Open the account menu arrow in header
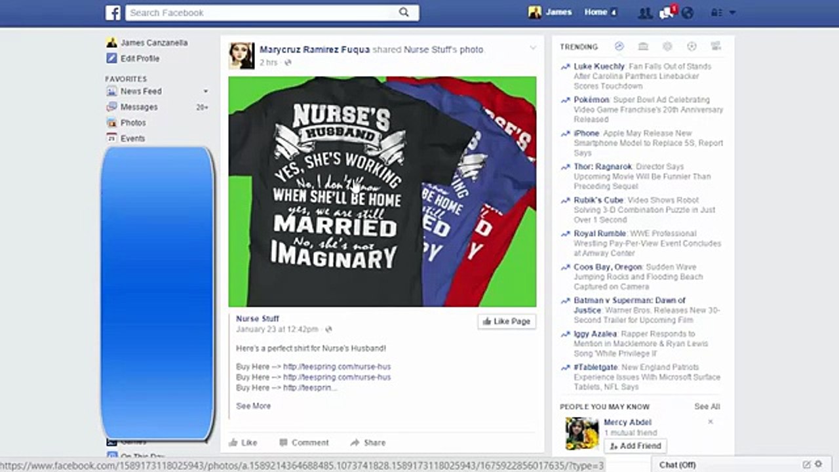 pyautogui.click(x=732, y=12)
